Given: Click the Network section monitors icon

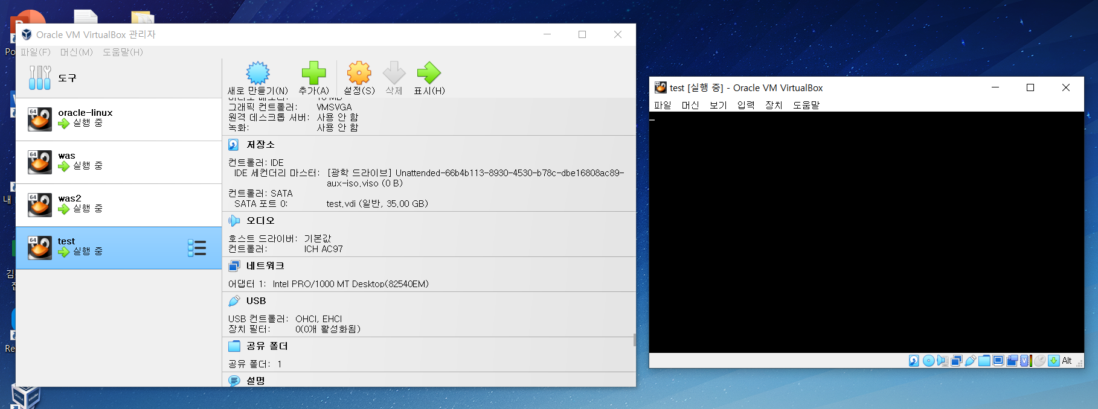Looking at the screenshot, I should click(x=234, y=266).
